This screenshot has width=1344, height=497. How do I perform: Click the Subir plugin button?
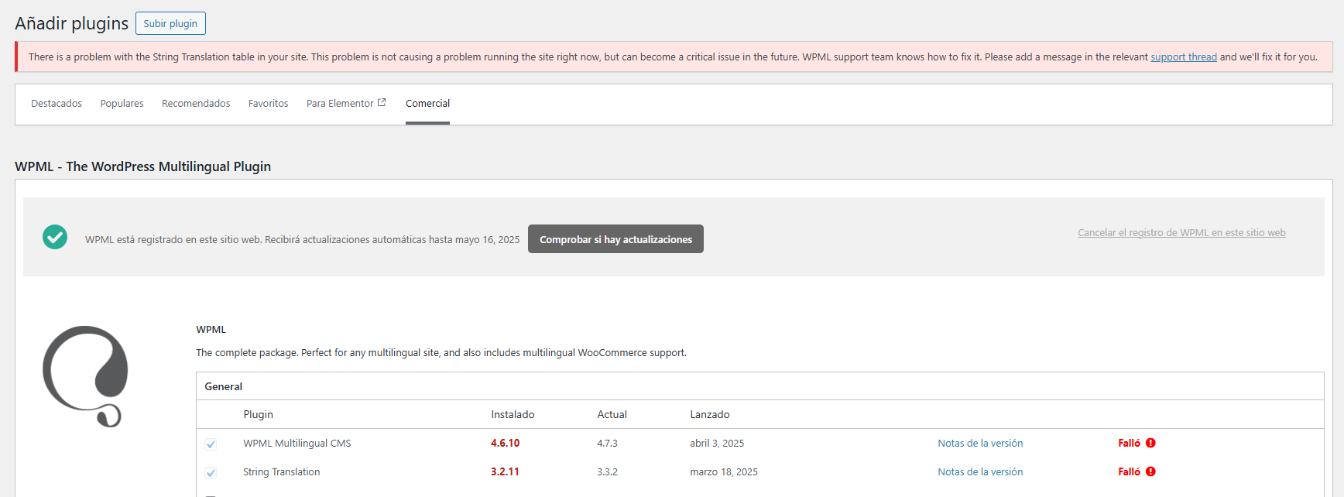170,23
